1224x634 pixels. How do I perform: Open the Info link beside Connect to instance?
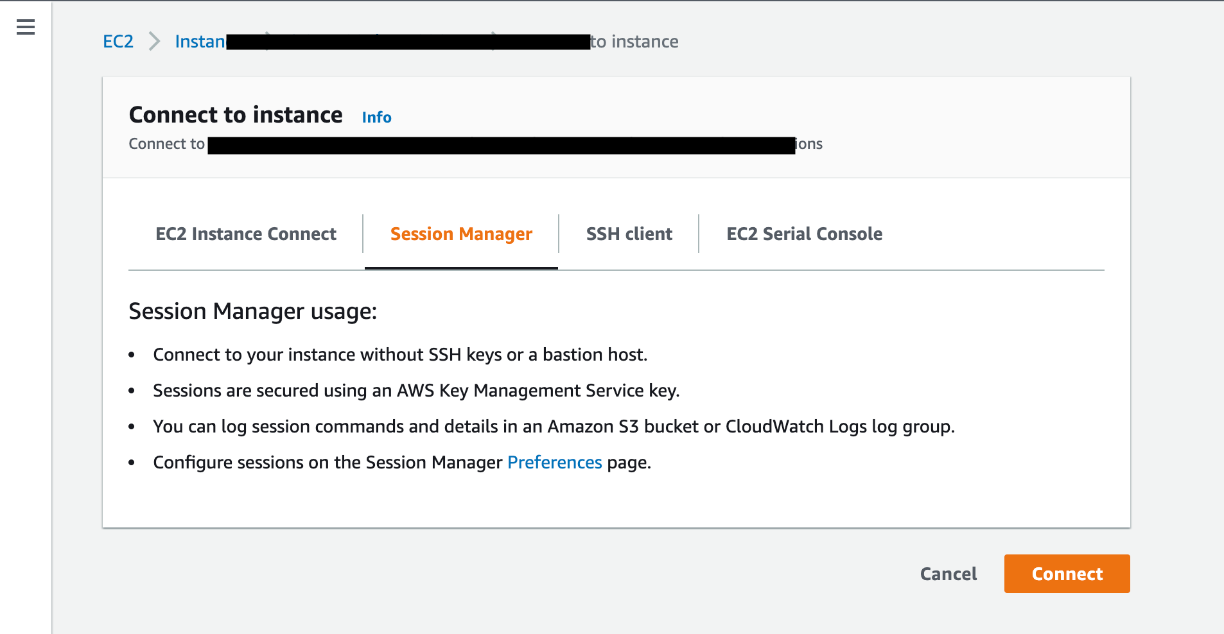pyautogui.click(x=376, y=117)
